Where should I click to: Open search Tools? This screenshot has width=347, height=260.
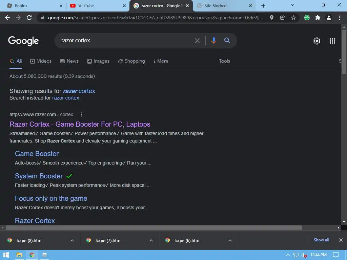[x=224, y=61]
